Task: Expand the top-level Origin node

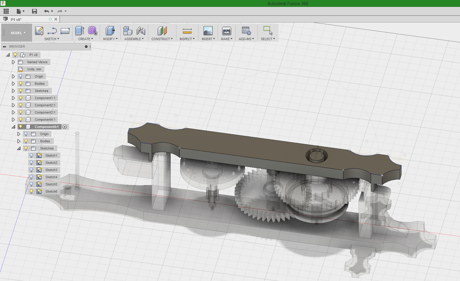Action: pyautogui.click(x=13, y=76)
